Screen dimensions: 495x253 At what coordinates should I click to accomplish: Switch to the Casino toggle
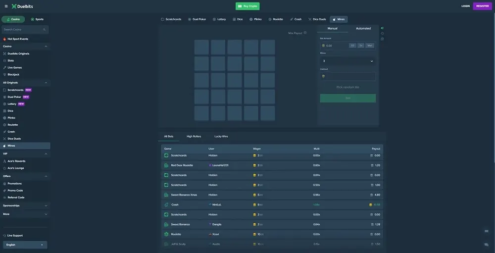(13, 19)
